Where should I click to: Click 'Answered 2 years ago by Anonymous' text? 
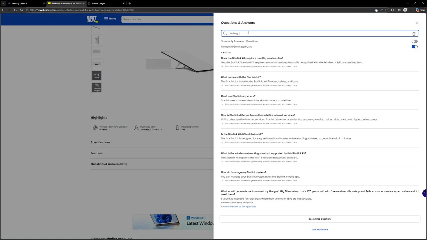click(x=237, y=203)
